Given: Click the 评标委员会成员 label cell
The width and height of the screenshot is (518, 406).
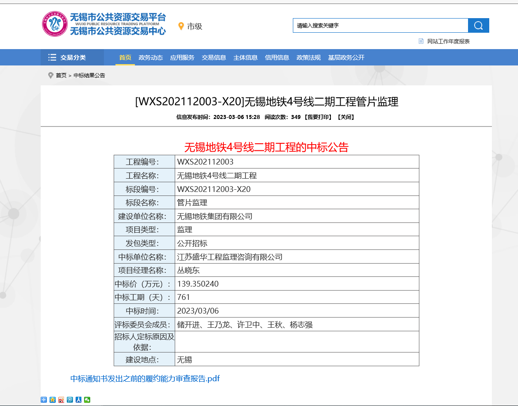Looking at the screenshot, I should [144, 325].
